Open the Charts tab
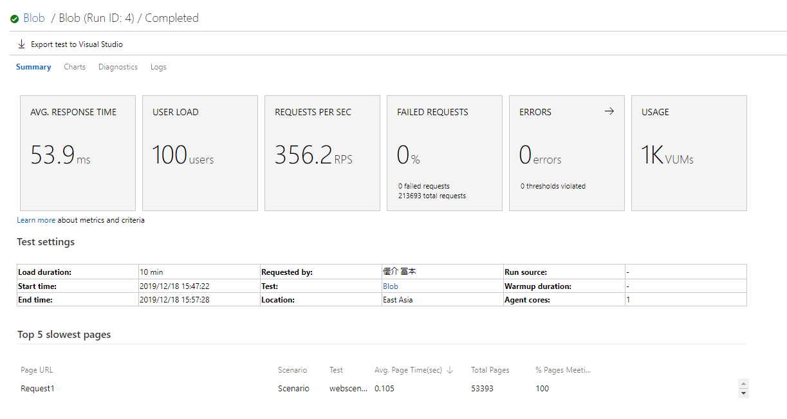Image resolution: width=787 pixels, height=419 pixels. click(75, 67)
